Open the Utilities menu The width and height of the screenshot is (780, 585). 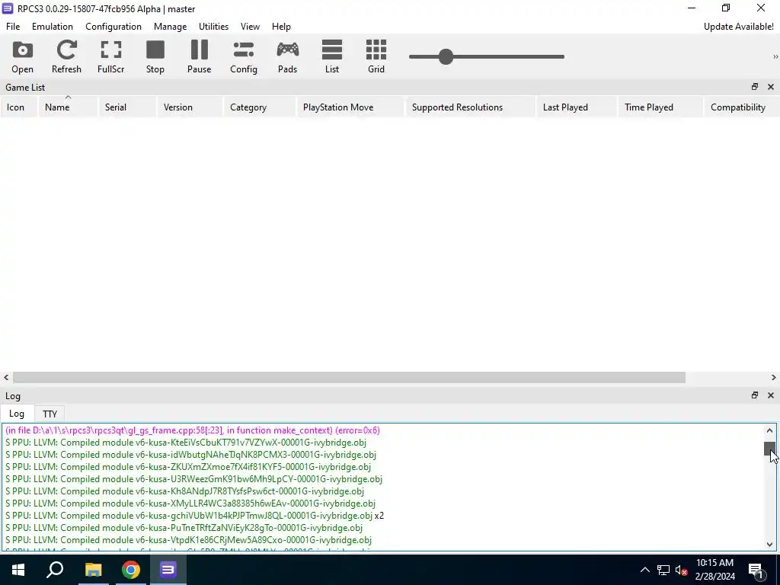click(x=213, y=27)
